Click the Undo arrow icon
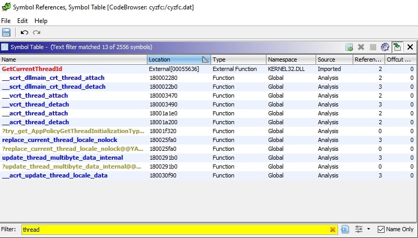The image size is (418, 238). click(24, 32)
